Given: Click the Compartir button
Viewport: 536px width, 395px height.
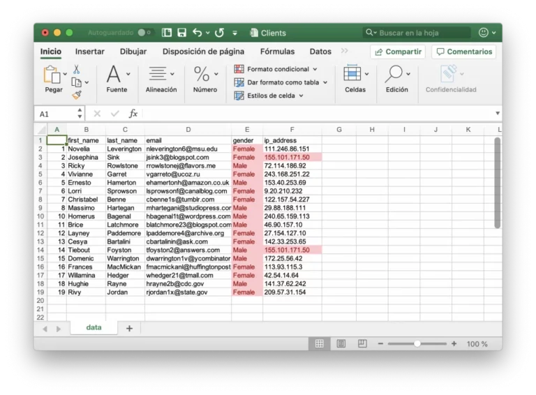Looking at the screenshot, I should tap(397, 52).
